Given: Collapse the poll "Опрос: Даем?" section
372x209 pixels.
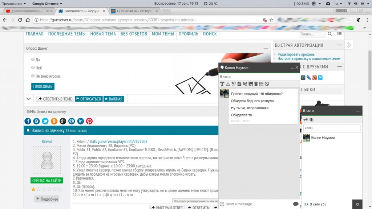Looking at the screenshot, I should pyautogui.click(x=266, y=48).
